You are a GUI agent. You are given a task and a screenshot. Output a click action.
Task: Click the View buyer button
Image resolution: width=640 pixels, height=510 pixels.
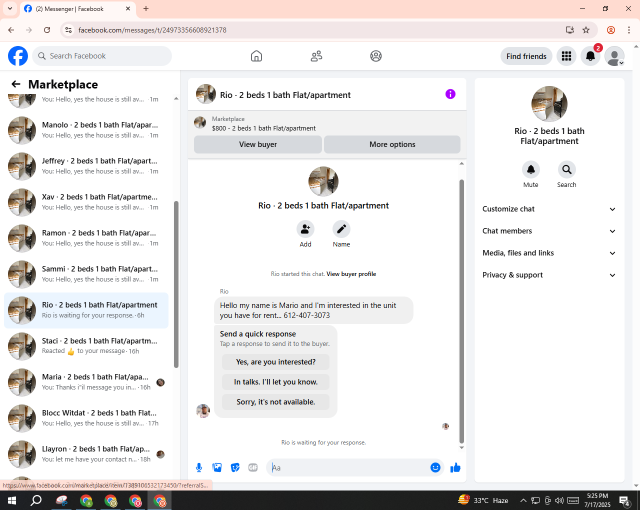click(x=258, y=144)
